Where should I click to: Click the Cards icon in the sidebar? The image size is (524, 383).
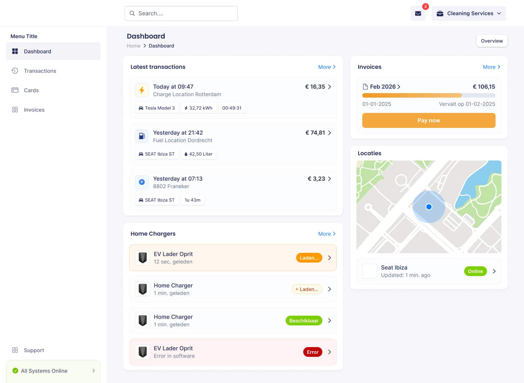point(15,90)
